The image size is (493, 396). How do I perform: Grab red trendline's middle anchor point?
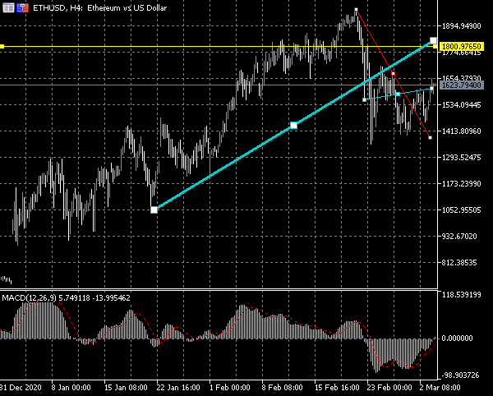point(393,74)
